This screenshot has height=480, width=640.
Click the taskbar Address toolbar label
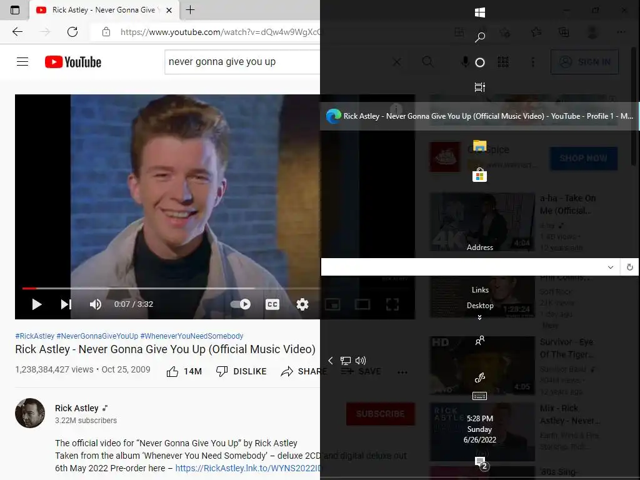pyautogui.click(x=480, y=247)
